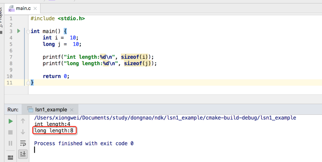Screen dimensions: 322x162
Task: Click the executable path link in the console
Action: tap(165, 118)
